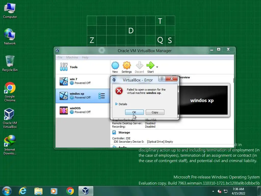The height and width of the screenshot is (196, 261).
Task: Open Google Chrome desktop shortcut
Action: 10,92
